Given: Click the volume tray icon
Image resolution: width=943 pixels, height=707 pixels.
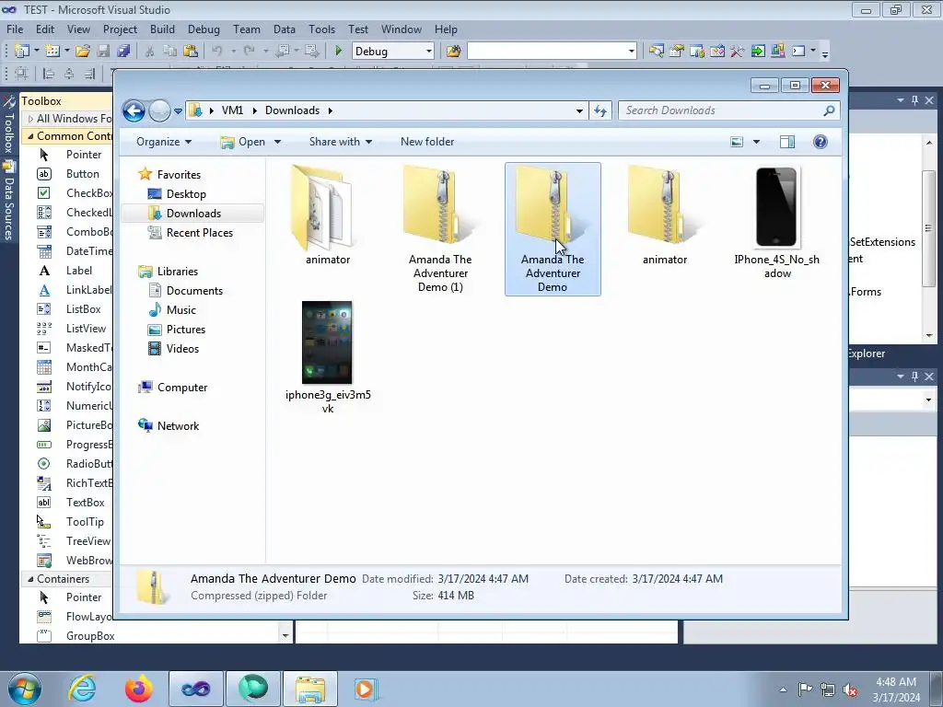Looking at the screenshot, I should [x=850, y=690].
